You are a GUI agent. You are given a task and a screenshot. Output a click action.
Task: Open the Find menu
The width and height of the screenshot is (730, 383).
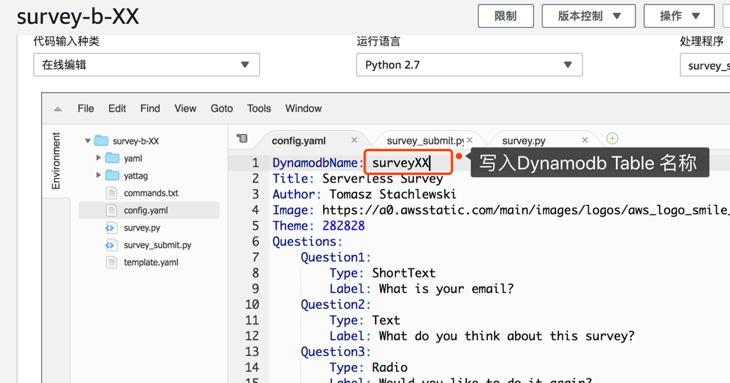(x=150, y=108)
